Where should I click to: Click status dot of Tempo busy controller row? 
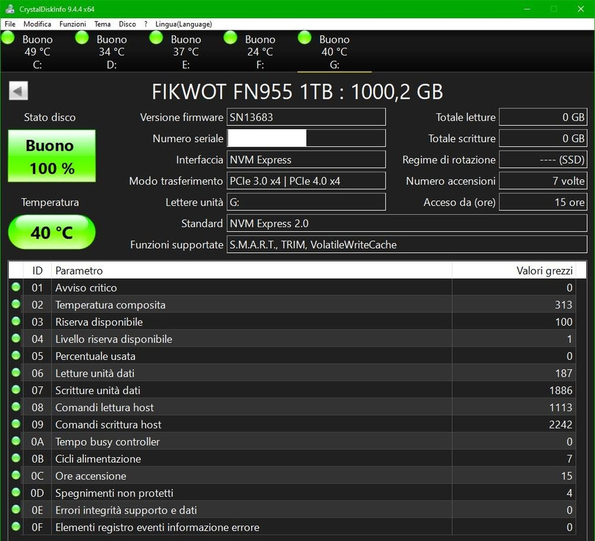pos(16,441)
